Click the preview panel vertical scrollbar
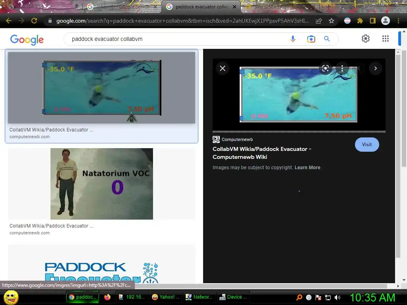This screenshot has height=305, width=407. (398, 156)
